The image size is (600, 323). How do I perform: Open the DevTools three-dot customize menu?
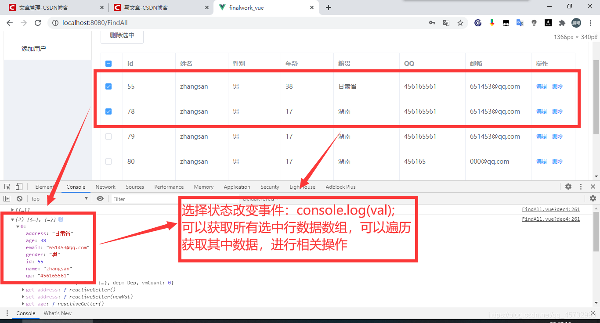pos(581,187)
